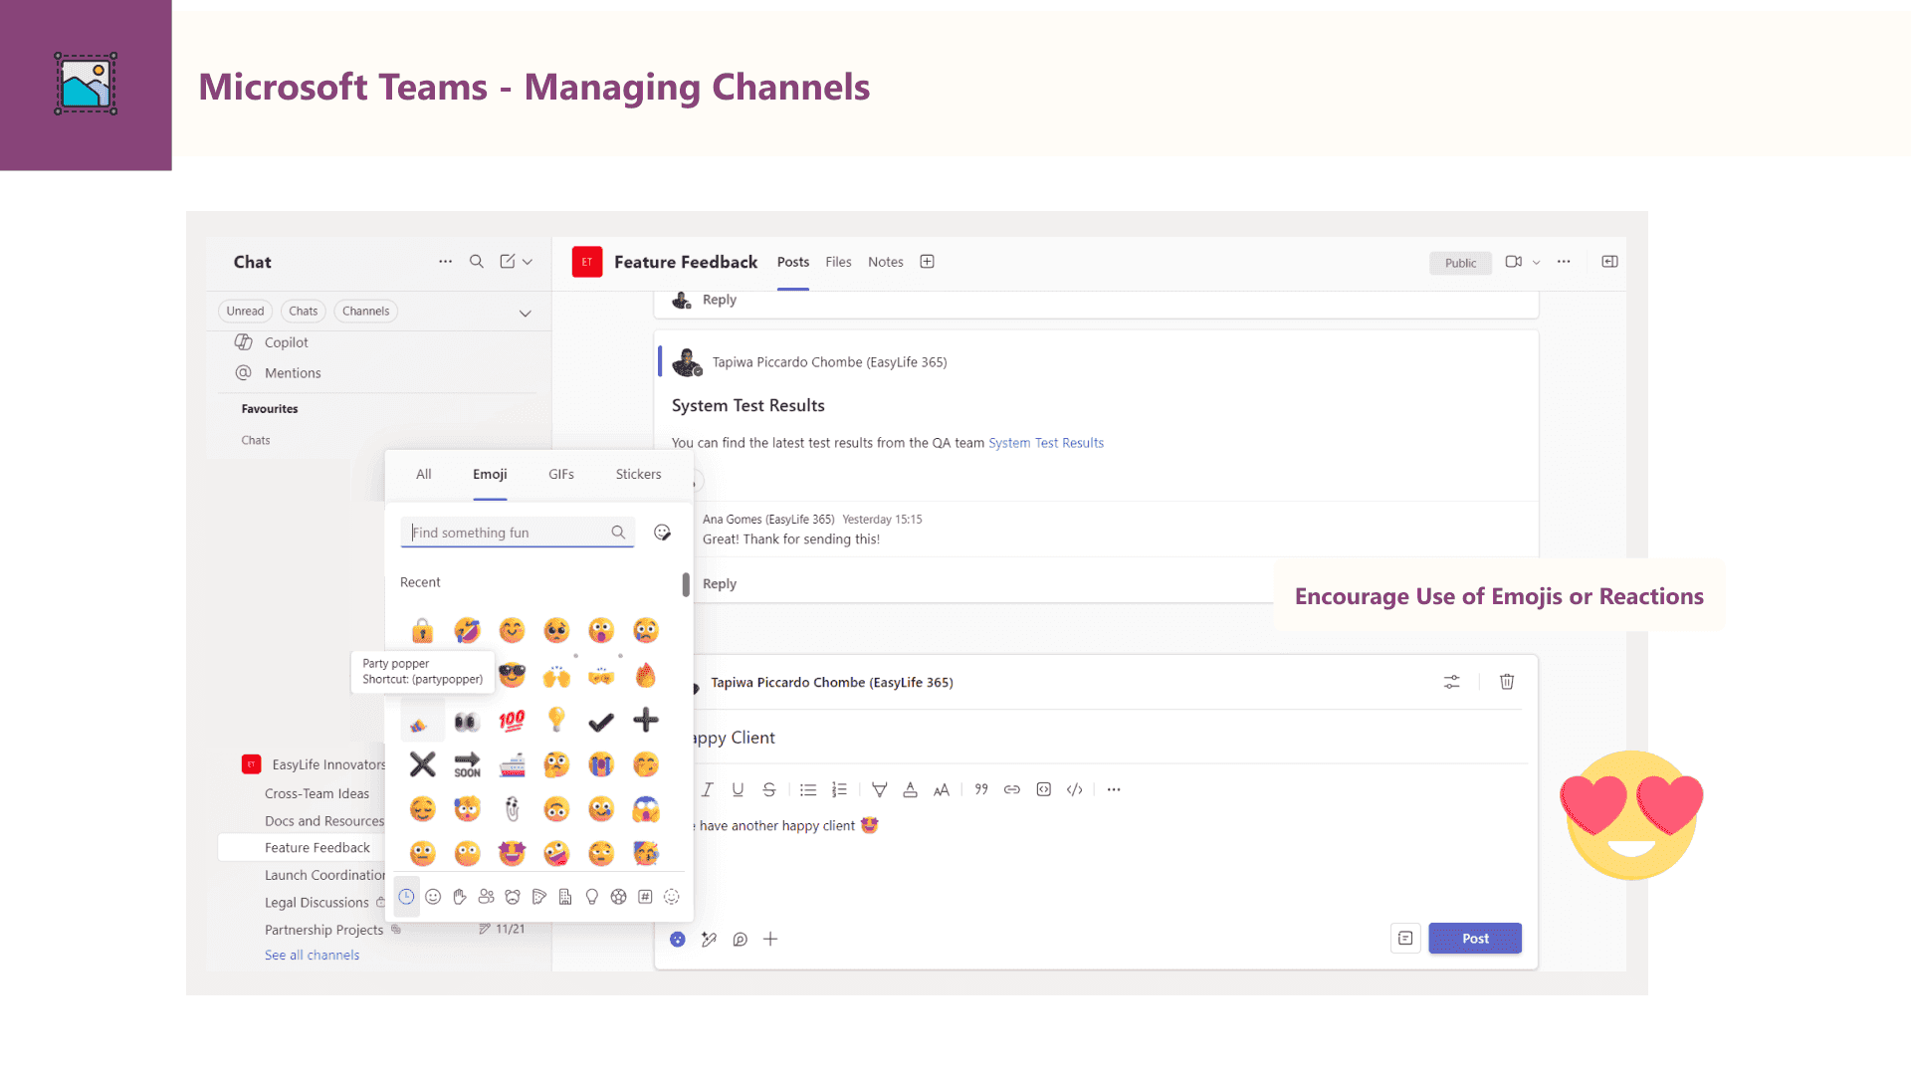Viewport: 1911px width, 1075px height.
Task: Open the dropdown beside the meet camera icon
Action: [x=1536, y=263]
